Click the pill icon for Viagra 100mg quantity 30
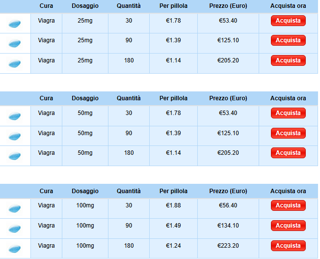The width and height of the screenshot is (320, 259). point(15,208)
